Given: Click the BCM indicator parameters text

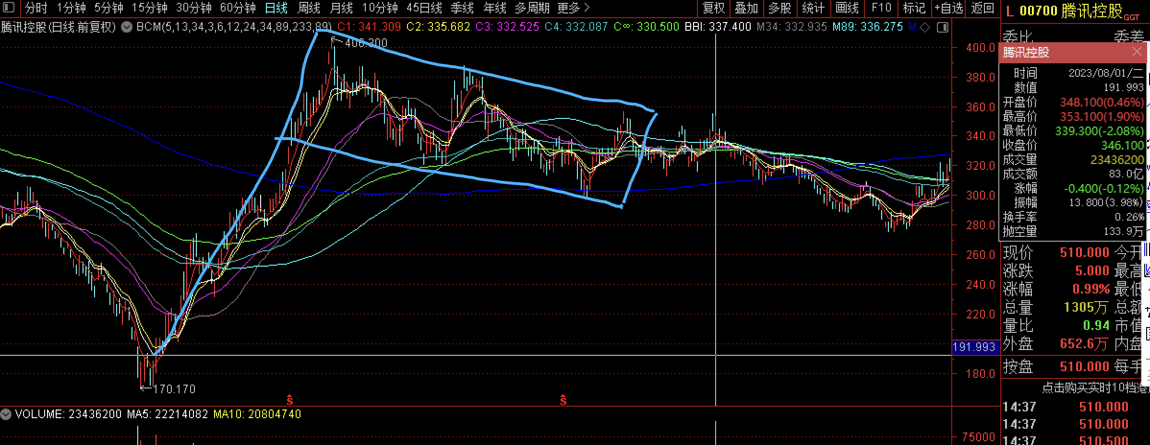Looking at the screenshot, I should click(x=234, y=27).
